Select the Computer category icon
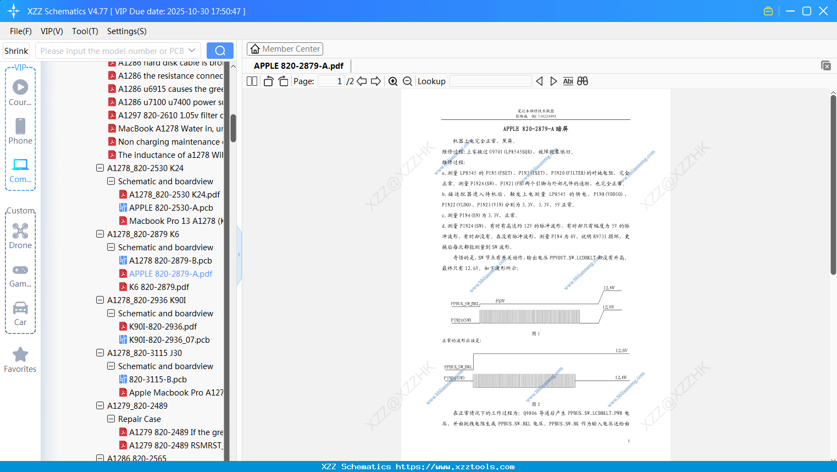Viewport: 837px width, 472px height. [x=20, y=170]
